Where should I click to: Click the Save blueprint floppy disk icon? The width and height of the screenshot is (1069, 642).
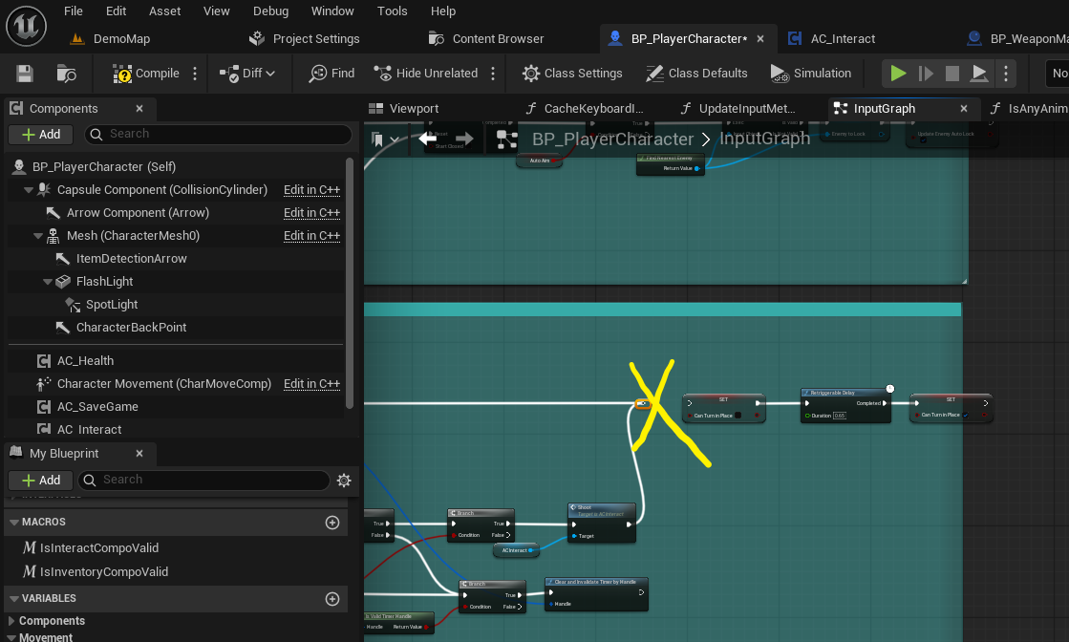pyautogui.click(x=25, y=73)
